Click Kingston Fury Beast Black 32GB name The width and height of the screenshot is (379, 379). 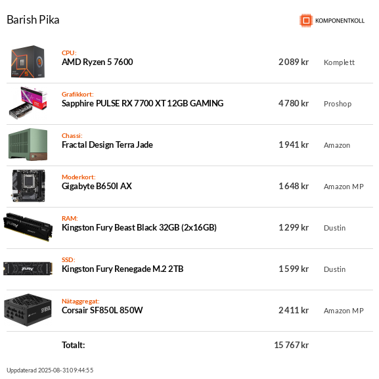(139, 228)
